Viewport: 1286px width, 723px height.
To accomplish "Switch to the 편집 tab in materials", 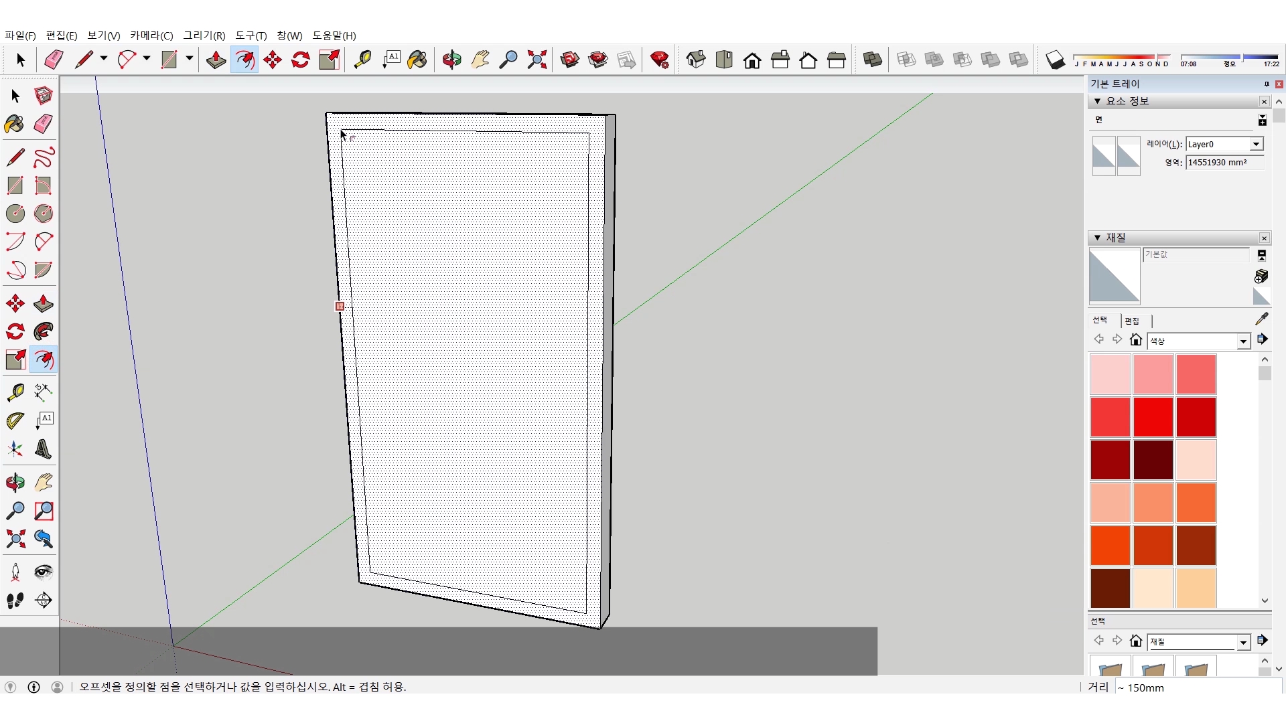I will pos(1132,321).
